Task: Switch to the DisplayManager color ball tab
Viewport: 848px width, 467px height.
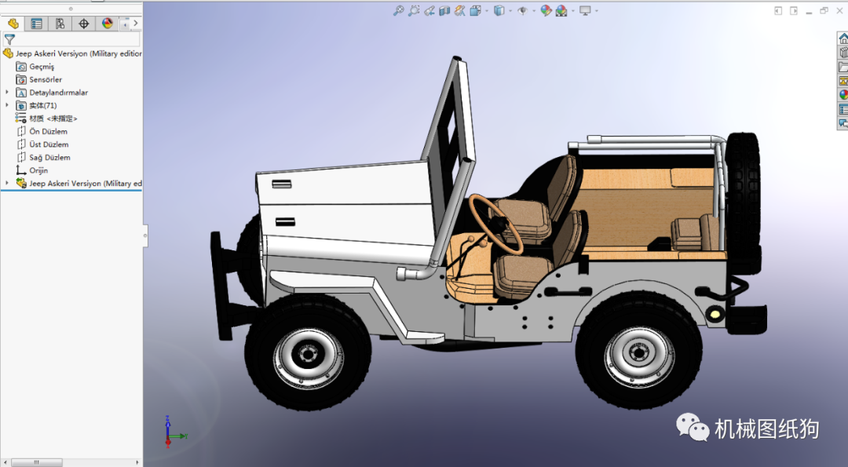Action: click(107, 24)
